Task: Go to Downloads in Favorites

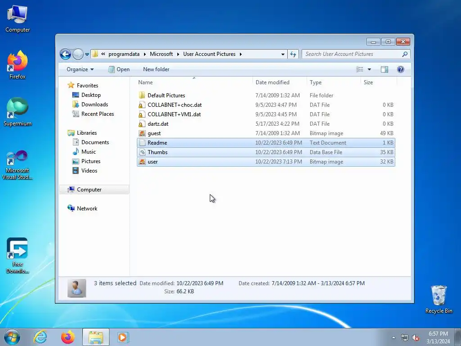Action: coord(95,105)
